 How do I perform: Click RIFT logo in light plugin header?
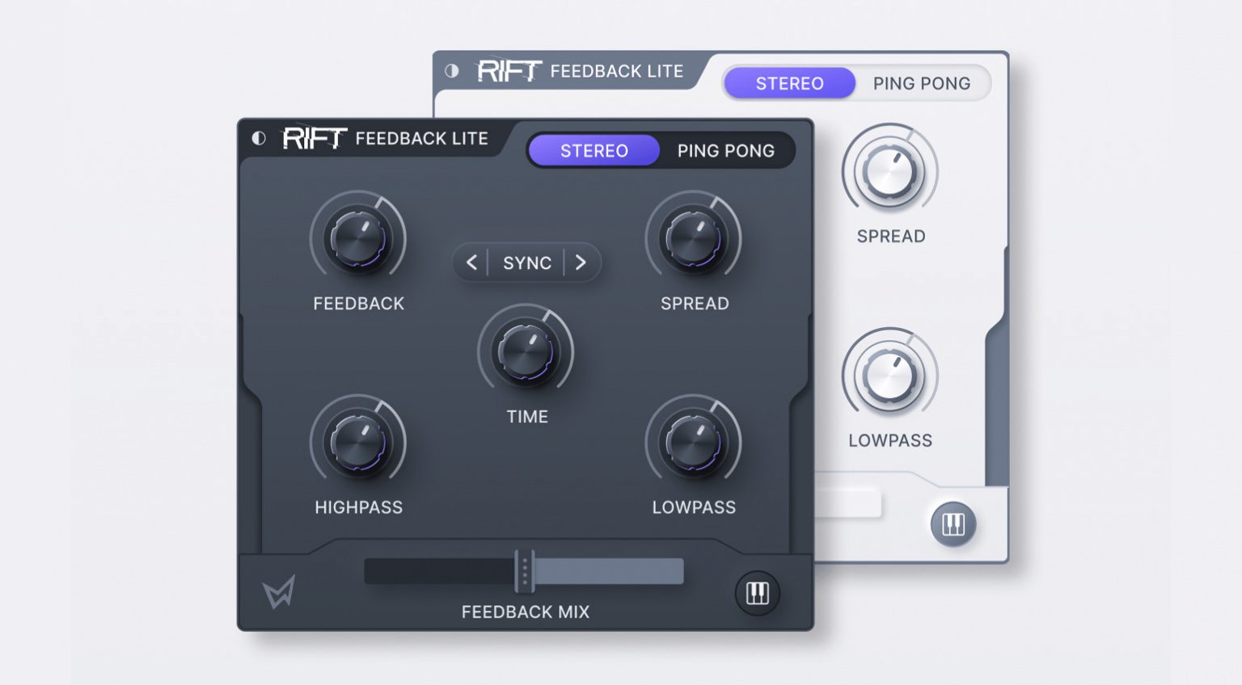tap(509, 71)
